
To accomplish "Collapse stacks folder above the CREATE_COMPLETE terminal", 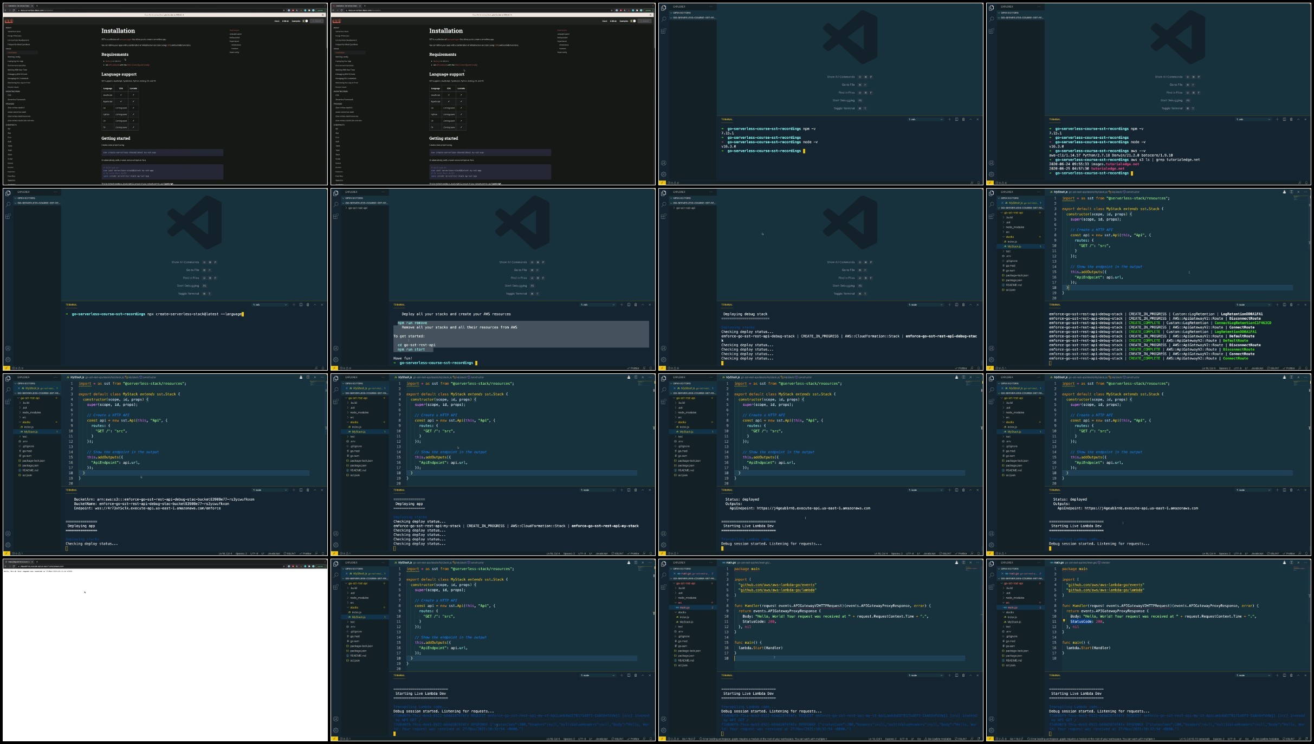I will pos(1009,237).
